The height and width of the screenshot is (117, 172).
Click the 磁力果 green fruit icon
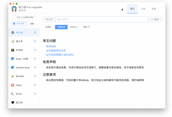pos(13,41)
